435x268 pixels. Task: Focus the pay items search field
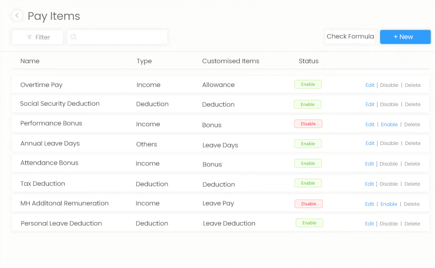(117, 37)
